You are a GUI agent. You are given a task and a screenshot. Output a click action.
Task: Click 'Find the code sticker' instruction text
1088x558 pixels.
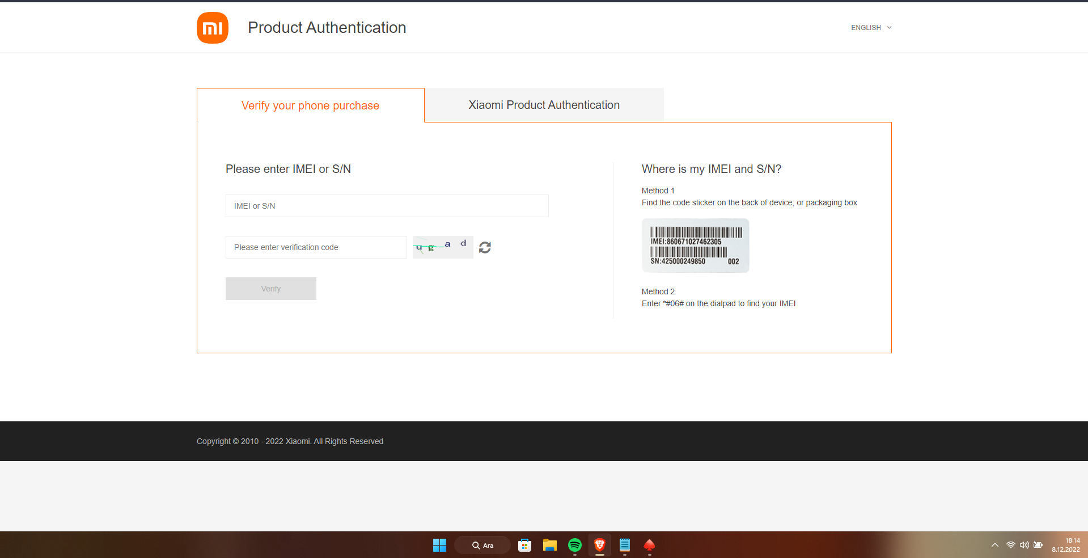750,202
